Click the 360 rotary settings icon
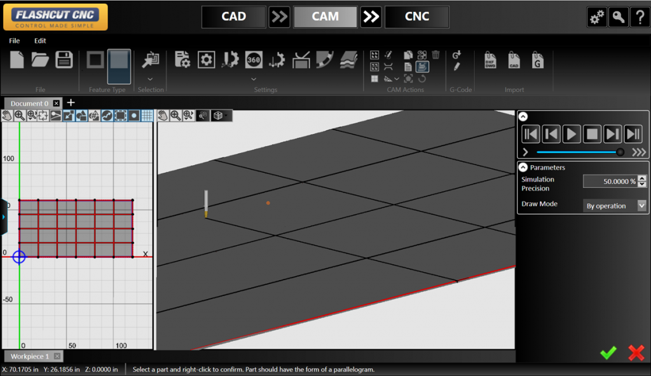 254,60
